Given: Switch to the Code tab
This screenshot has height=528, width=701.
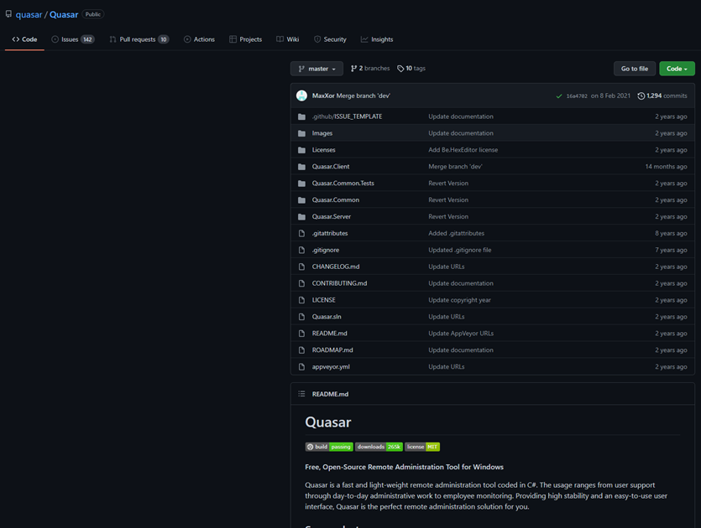Looking at the screenshot, I should point(24,39).
